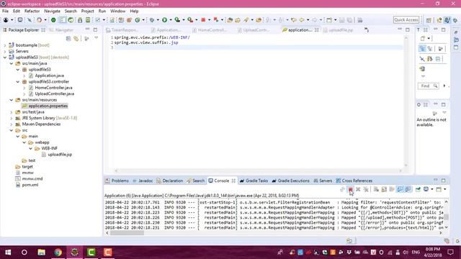
Task: Collapse the WEB-INF folder
Action: point(30,149)
